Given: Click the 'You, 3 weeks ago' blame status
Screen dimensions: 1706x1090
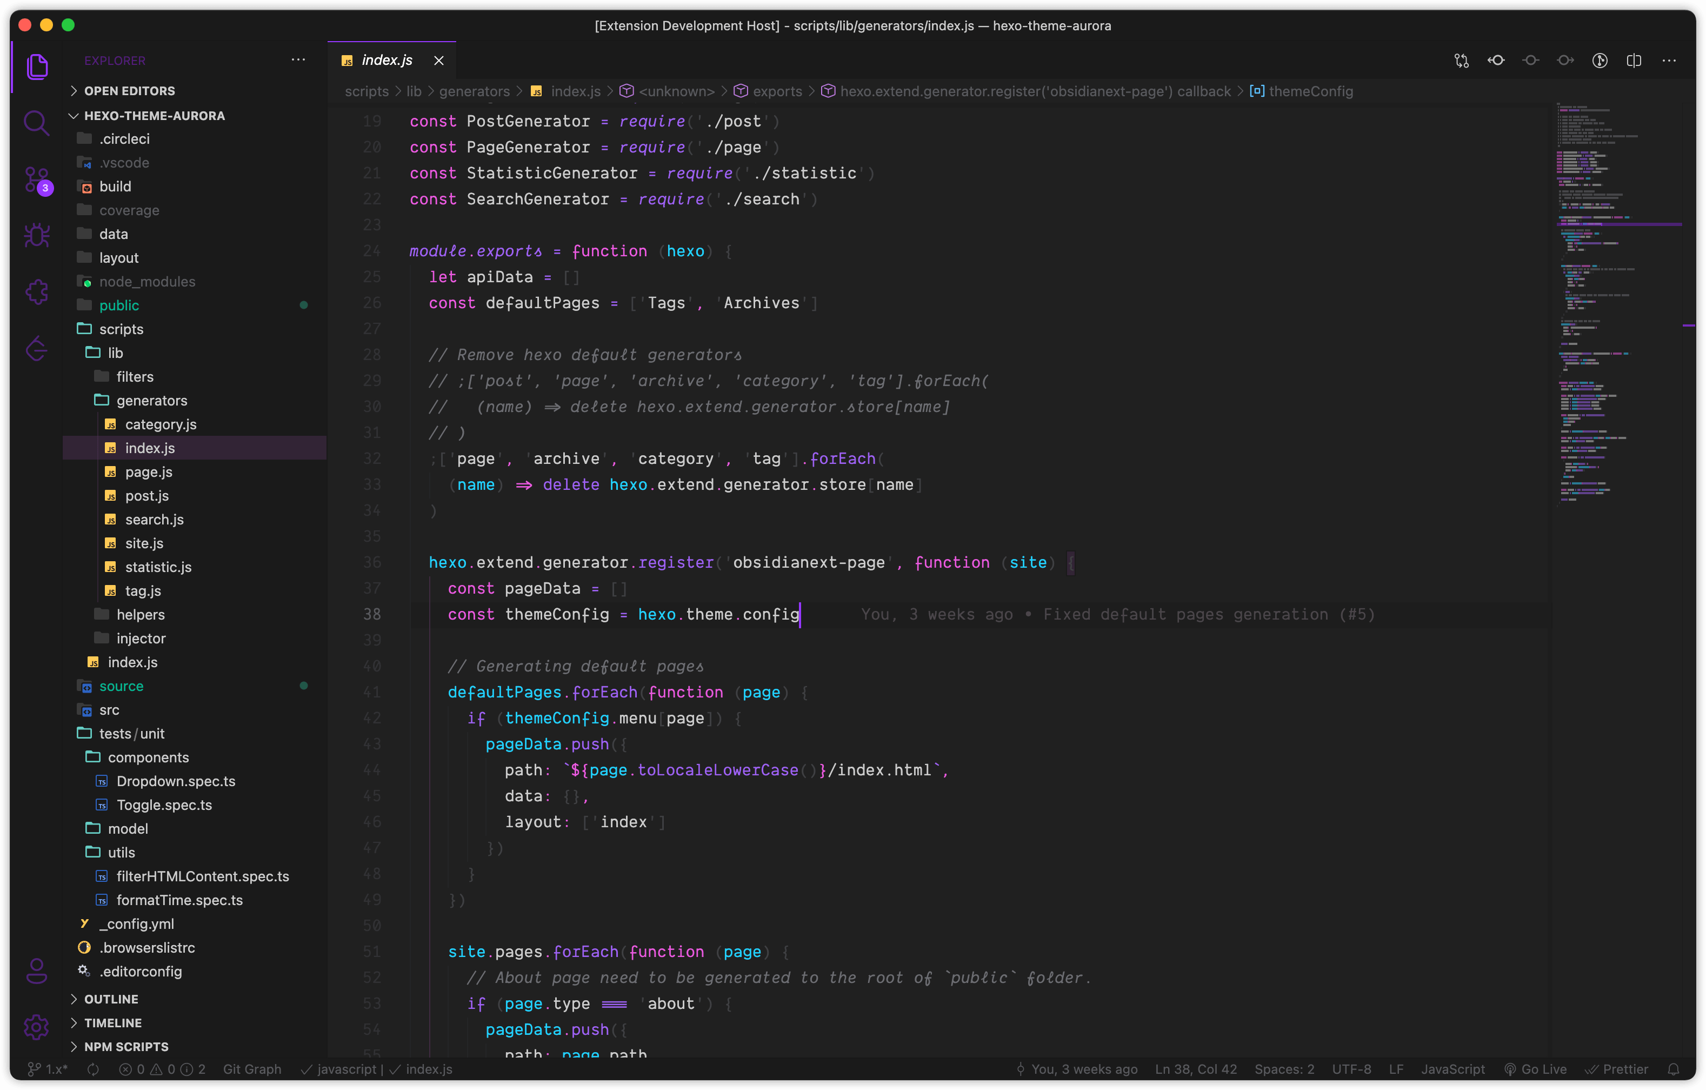Looking at the screenshot, I should [x=1077, y=1069].
